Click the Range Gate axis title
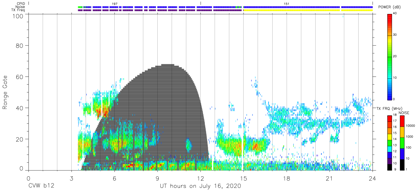Image resolution: width=419 pixels, height=193 pixels. [5, 93]
